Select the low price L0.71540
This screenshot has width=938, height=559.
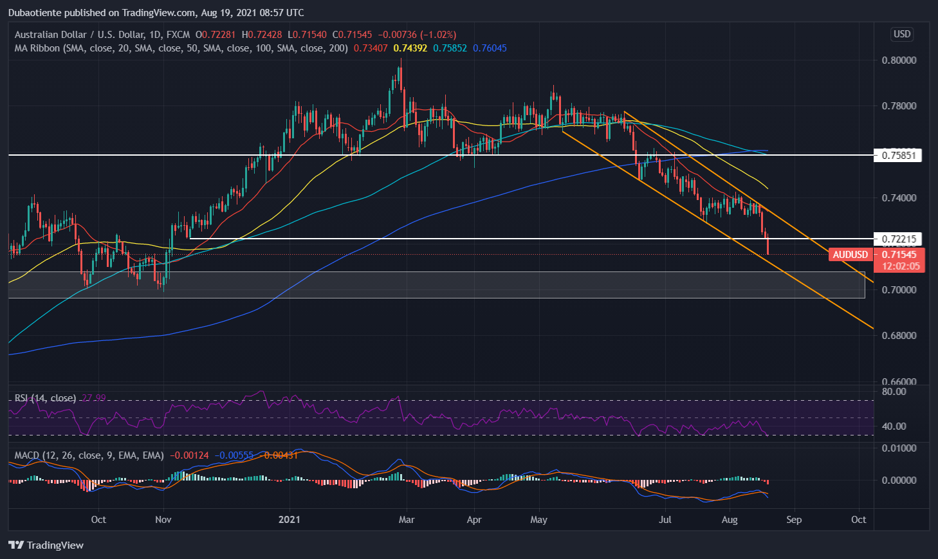pos(308,35)
